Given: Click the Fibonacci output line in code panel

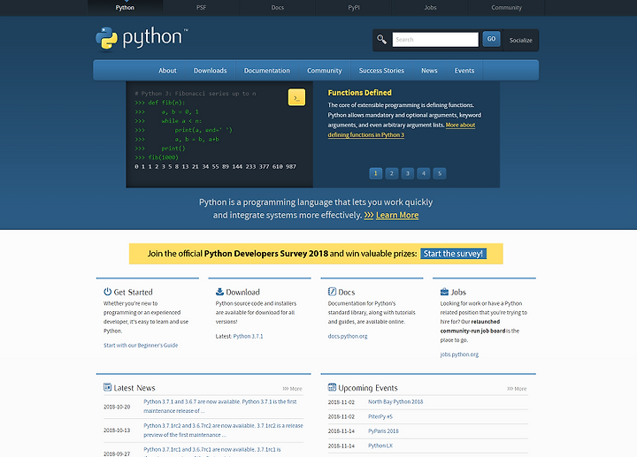Looking at the screenshot, I should tap(215, 166).
